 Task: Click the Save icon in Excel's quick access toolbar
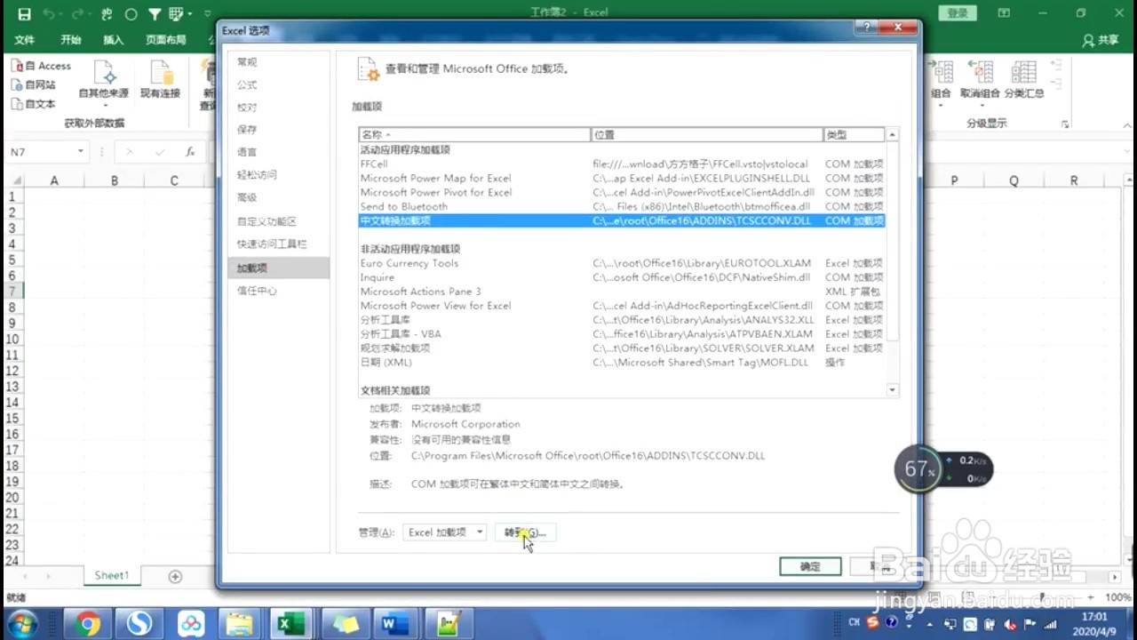[x=24, y=14]
